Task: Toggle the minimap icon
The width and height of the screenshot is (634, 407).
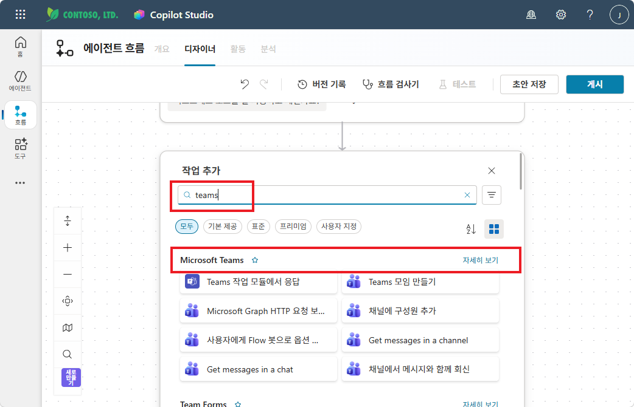Action: point(68,327)
